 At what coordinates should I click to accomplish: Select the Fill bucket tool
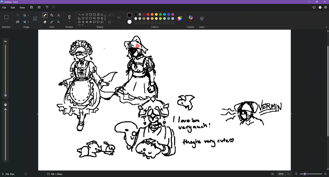[52, 15]
